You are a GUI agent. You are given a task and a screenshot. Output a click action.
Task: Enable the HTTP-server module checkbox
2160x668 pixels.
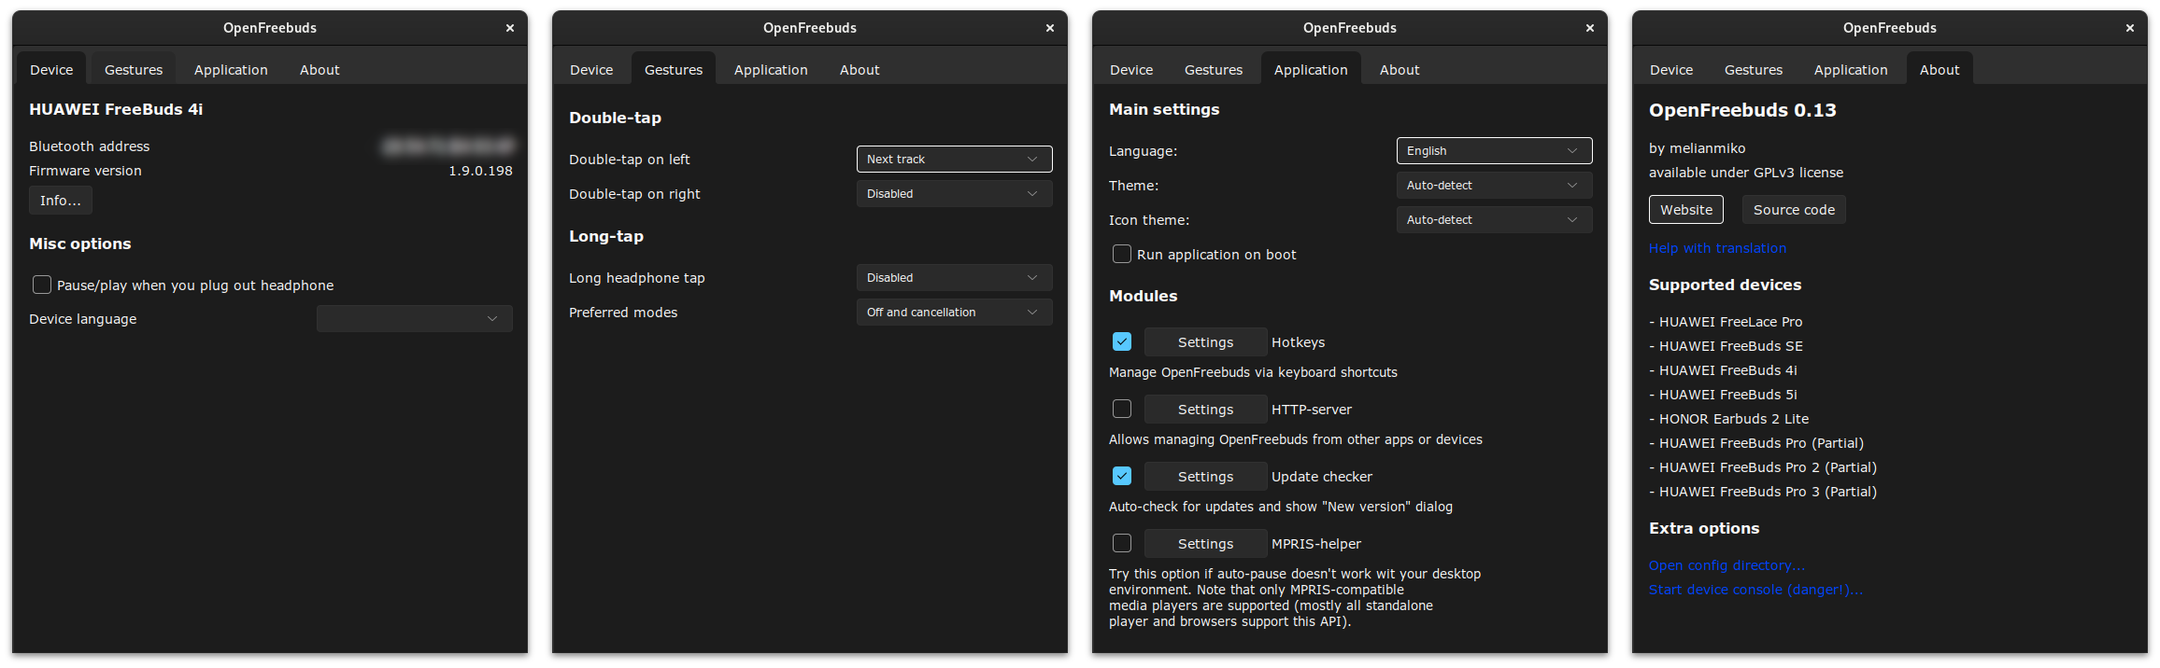click(x=1122, y=409)
